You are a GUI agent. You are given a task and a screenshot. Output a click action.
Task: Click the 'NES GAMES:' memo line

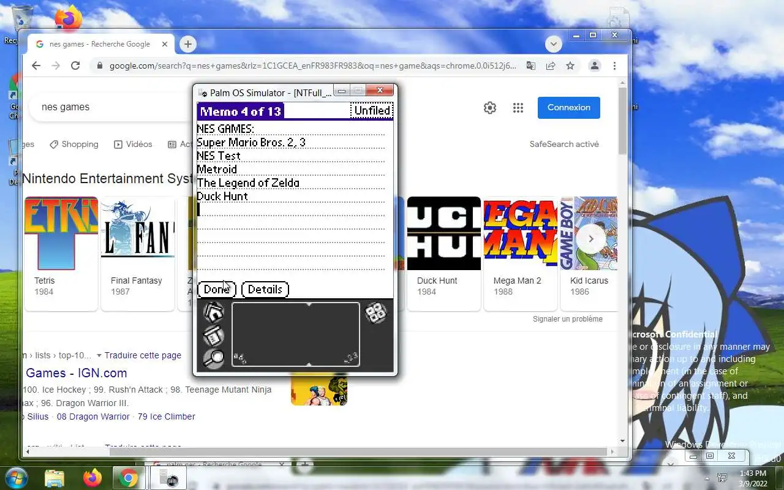tap(225, 129)
